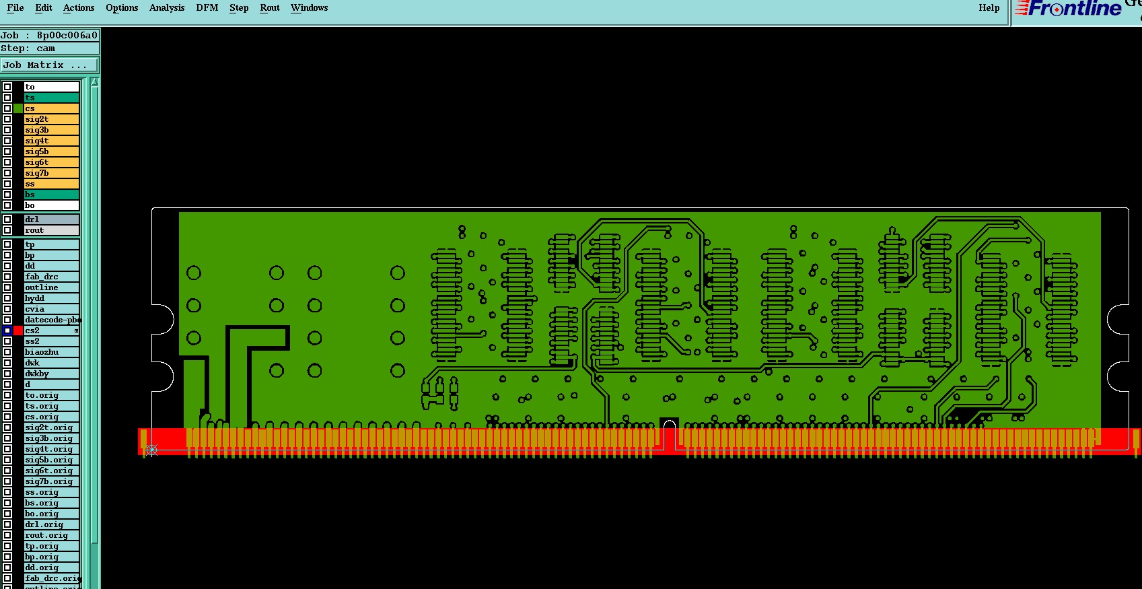1142x589 pixels.
Task: Select the sig3b.orig layer row
Action: [52, 438]
